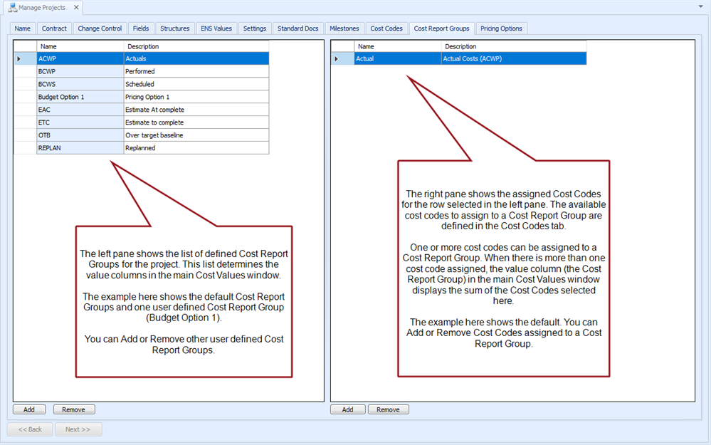Image resolution: width=711 pixels, height=445 pixels.
Task: Add a cost code in right pane
Action: pyautogui.click(x=347, y=409)
